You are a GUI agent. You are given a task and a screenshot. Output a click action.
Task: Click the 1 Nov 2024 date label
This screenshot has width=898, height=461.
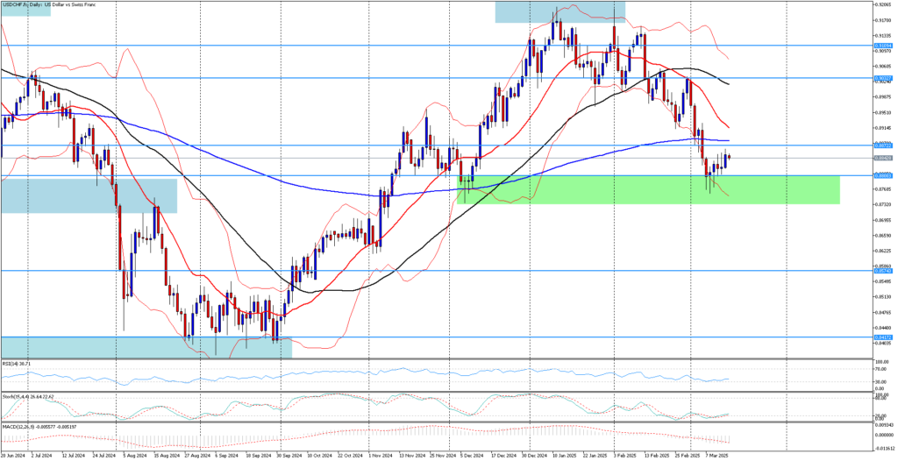coord(379,457)
